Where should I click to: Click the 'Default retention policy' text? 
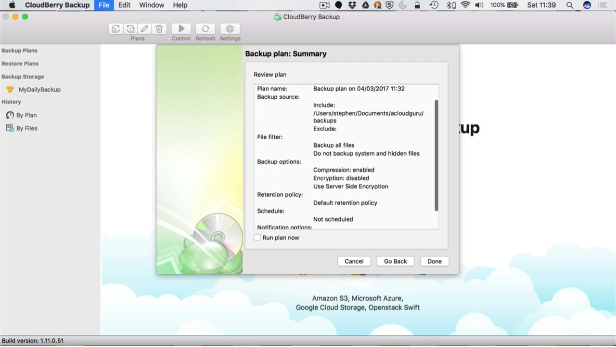[346, 203]
